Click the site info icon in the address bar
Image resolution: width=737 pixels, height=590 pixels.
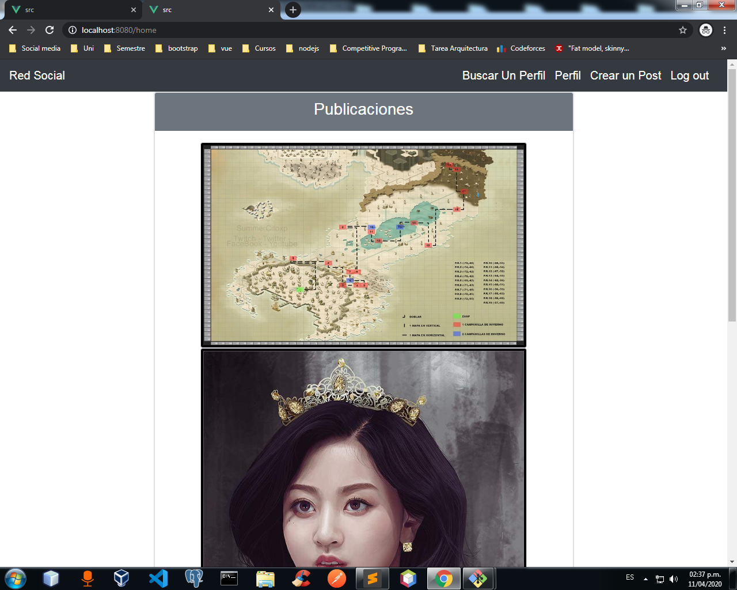point(73,30)
